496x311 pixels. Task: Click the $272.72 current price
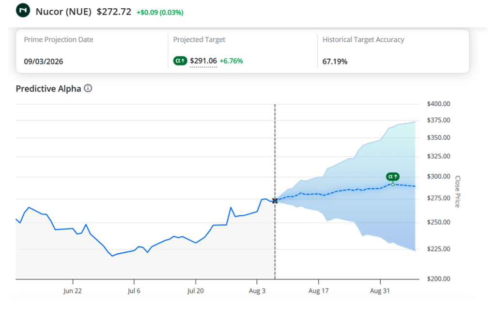[114, 12]
